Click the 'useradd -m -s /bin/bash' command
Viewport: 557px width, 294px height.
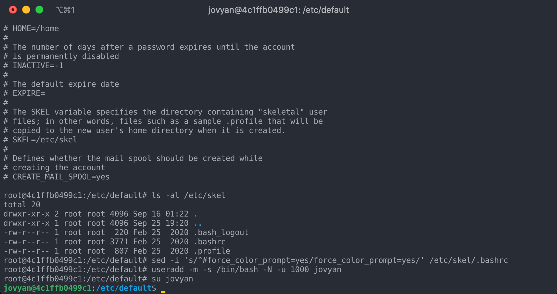(205, 269)
